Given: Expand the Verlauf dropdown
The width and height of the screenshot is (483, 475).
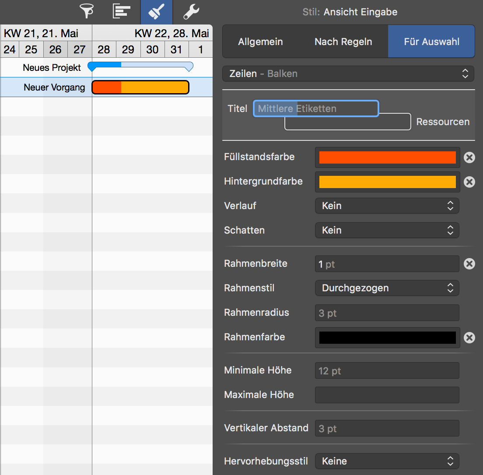Looking at the screenshot, I should (x=387, y=206).
